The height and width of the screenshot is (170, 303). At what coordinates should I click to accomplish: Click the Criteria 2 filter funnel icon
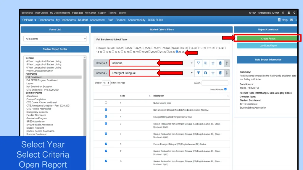coord(198,73)
